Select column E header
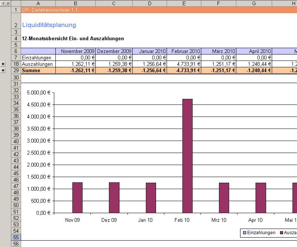The image size is (297, 247). (x=184, y=3)
